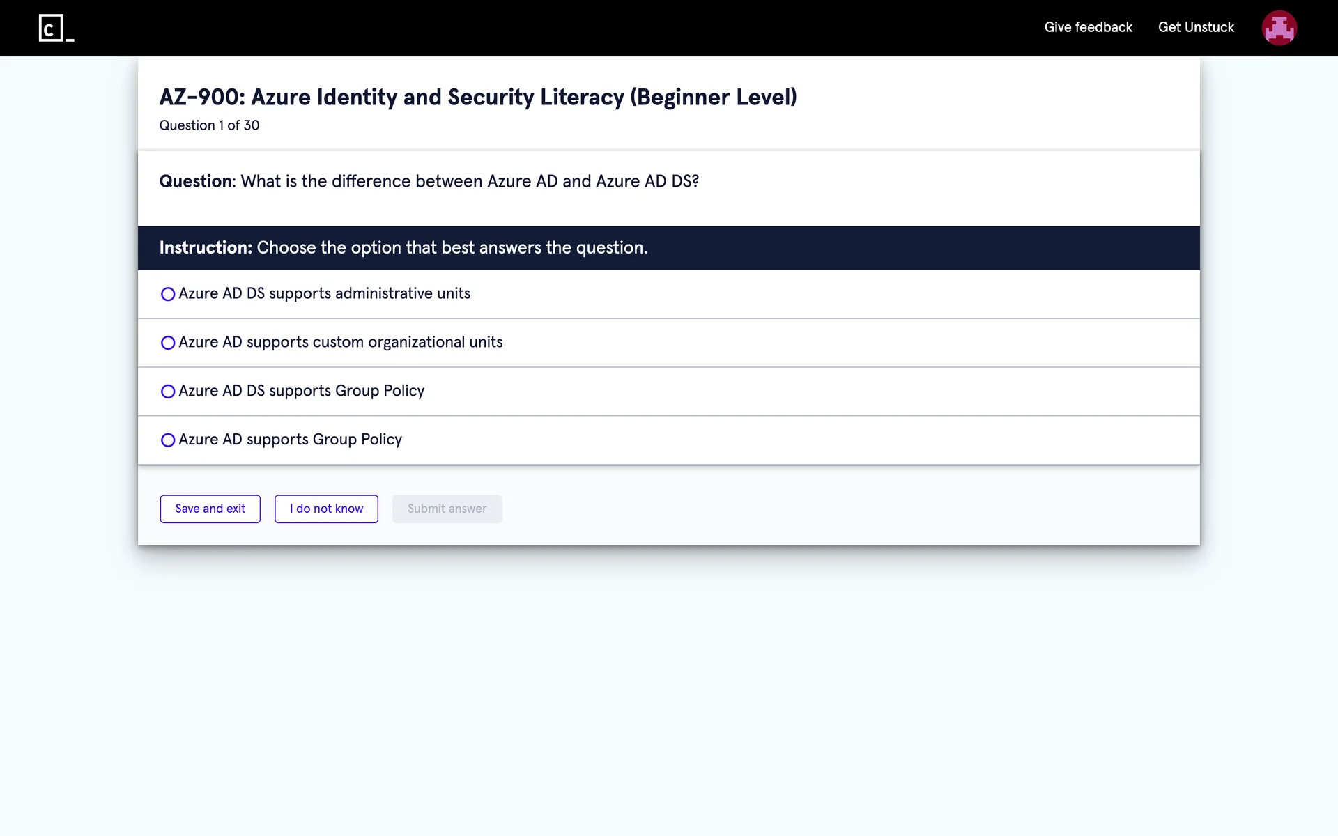Screen dimensions: 1338x836
Task: Open the user profile avatar
Action: (x=1279, y=28)
